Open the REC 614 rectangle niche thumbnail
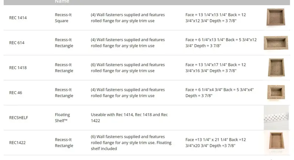 [x=276, y=43]
